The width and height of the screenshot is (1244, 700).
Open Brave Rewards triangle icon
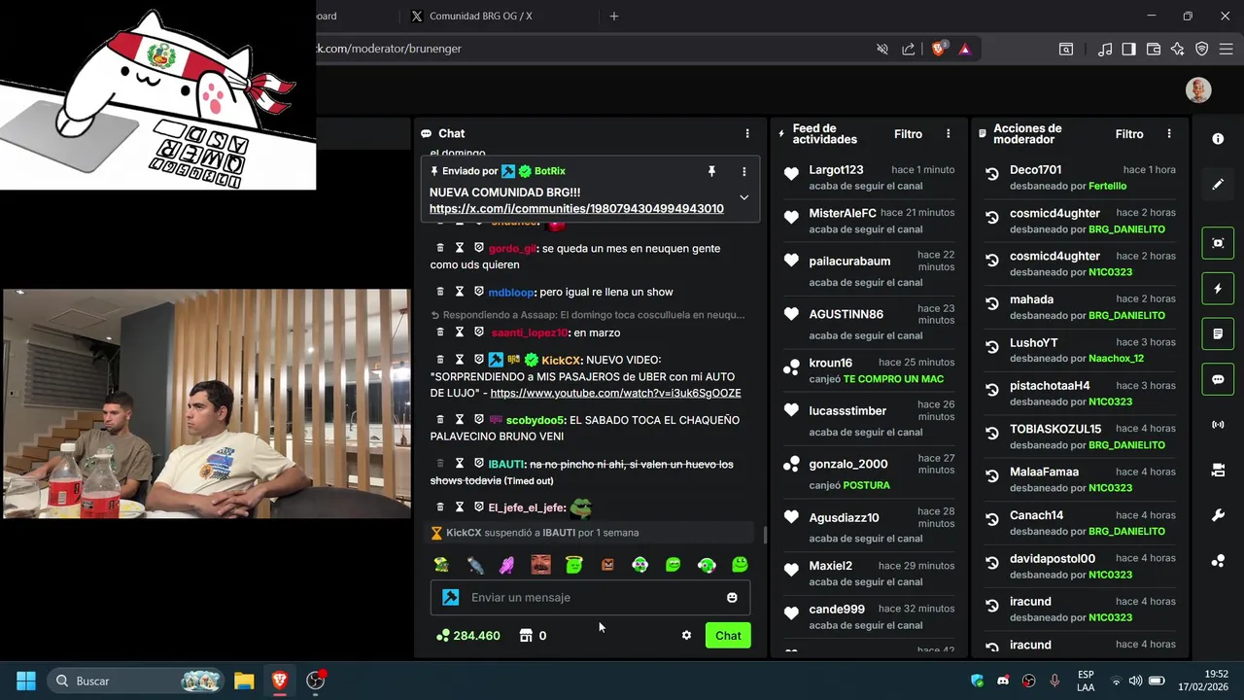click(964, 49)
